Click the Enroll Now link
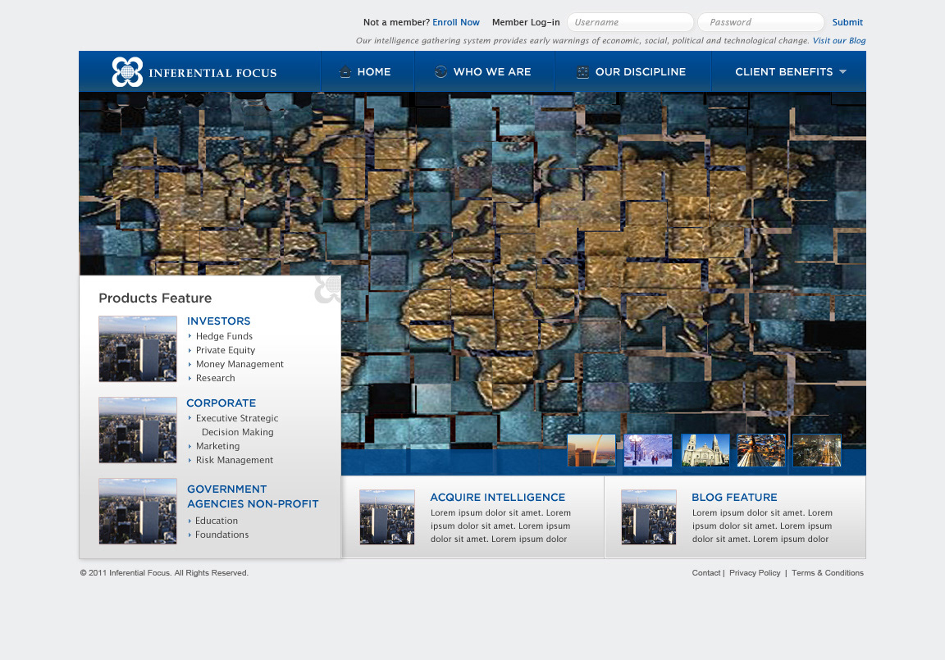 pyautogui.click(x=455, y=22)
